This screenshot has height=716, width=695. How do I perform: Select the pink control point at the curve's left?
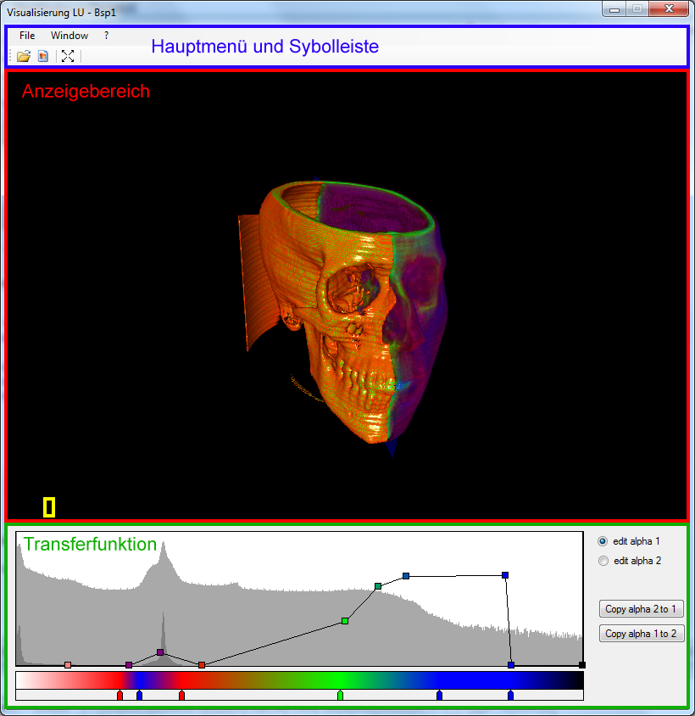(68, 665)
